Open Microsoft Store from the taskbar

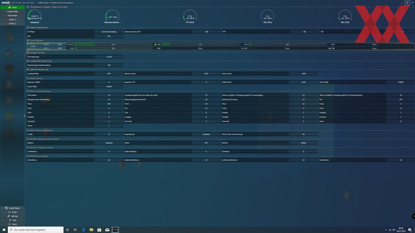(x=99, y=230)
